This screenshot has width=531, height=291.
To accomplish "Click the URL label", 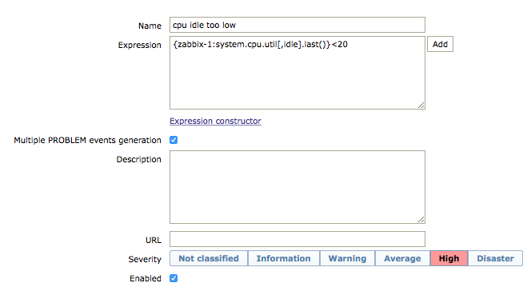I will (x=154, y=240).
